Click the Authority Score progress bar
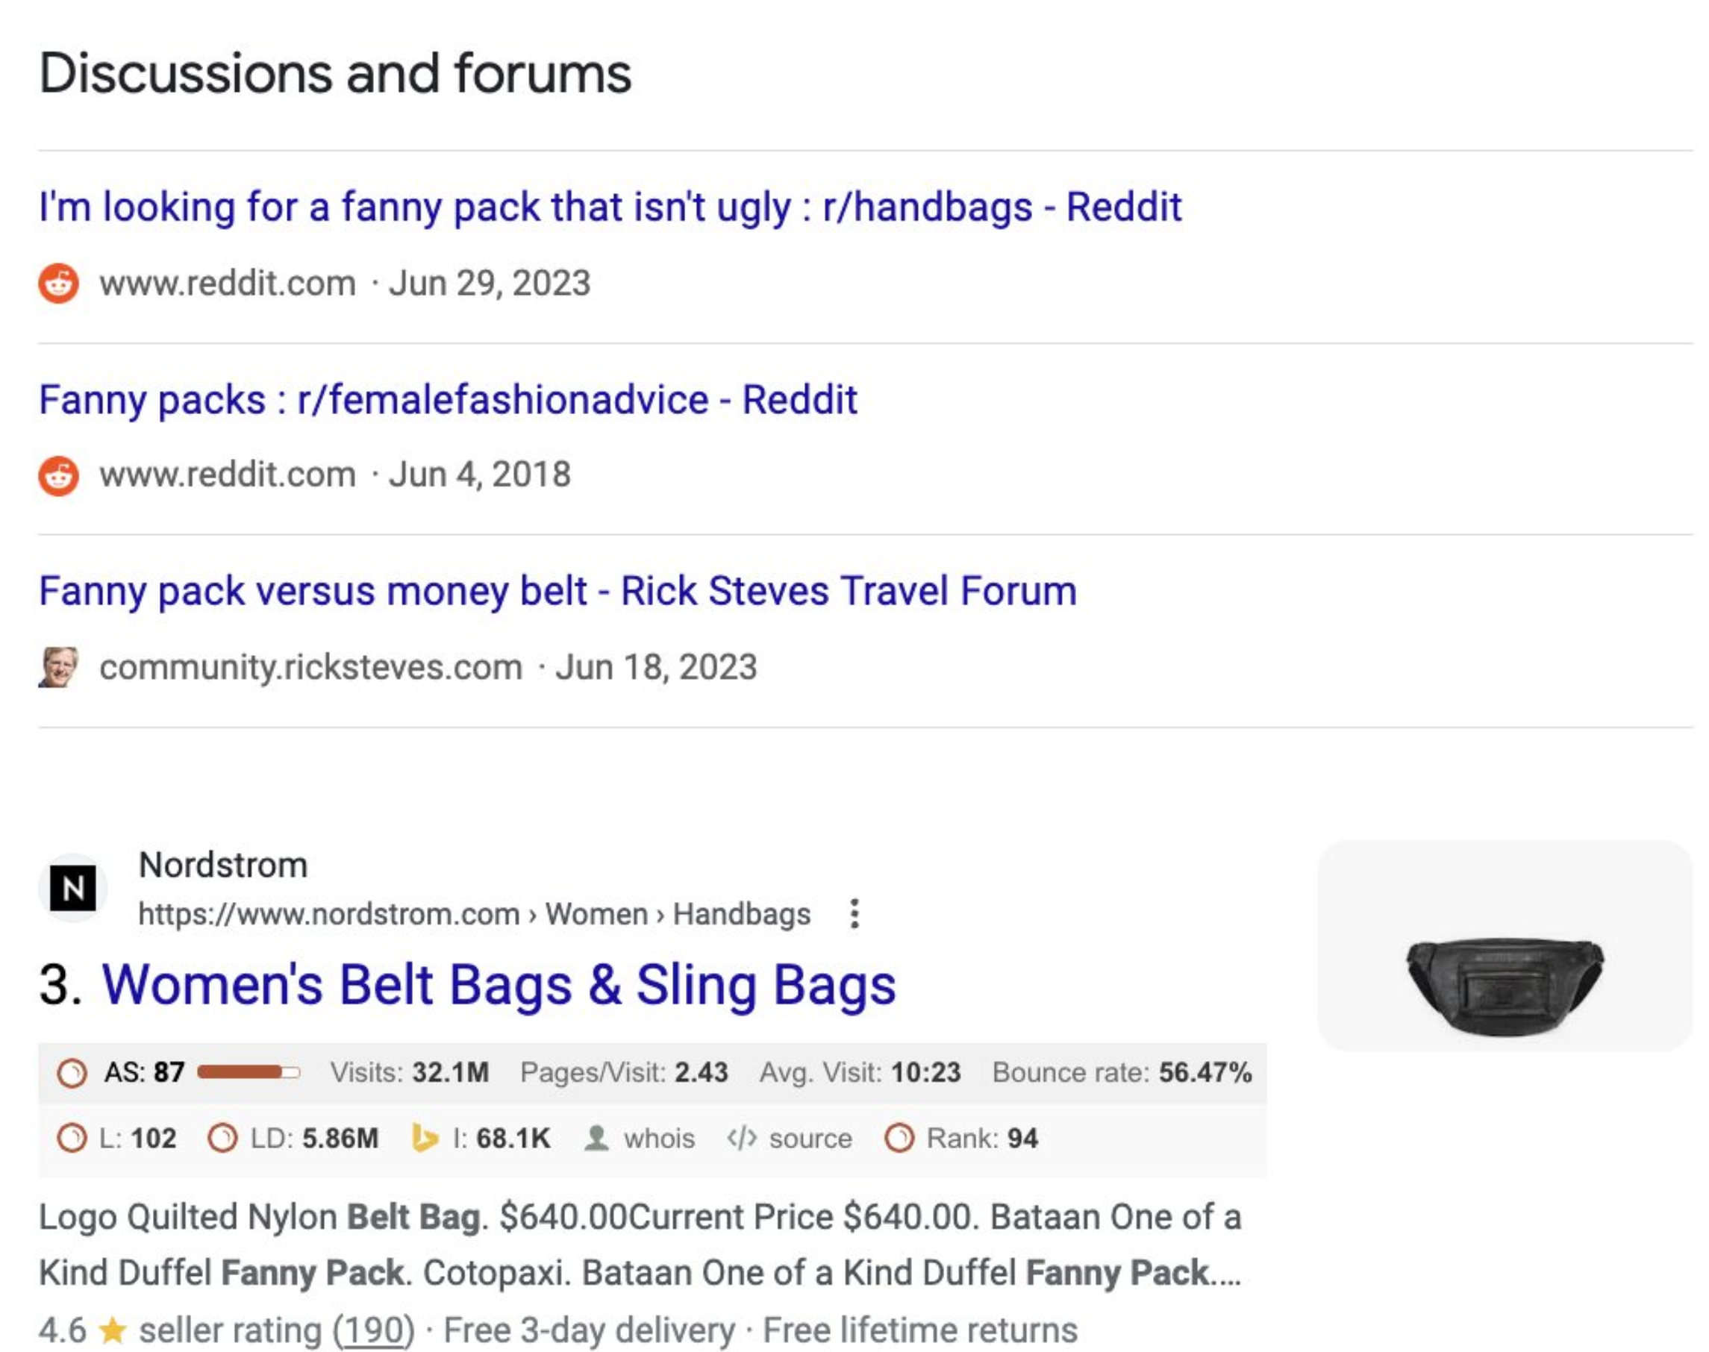1709x1352 pixels. [x=249, y=1073]
